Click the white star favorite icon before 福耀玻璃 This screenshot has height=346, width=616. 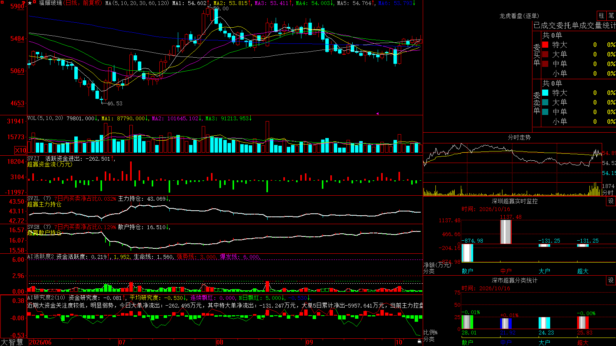pos(30,3)
